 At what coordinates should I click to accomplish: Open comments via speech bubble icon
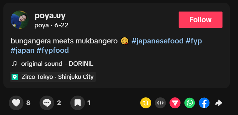pyautogui.click(x=47, y=103)
